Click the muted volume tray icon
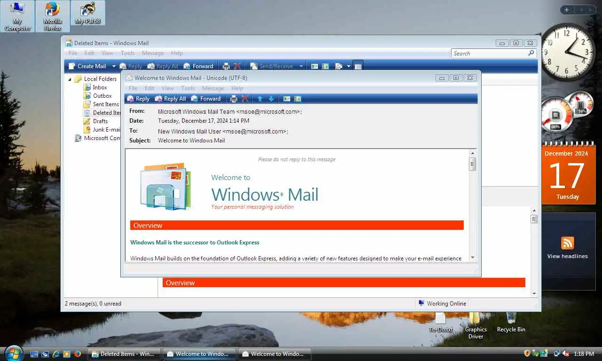Screen dimensions: 602x361 [566, 353]
